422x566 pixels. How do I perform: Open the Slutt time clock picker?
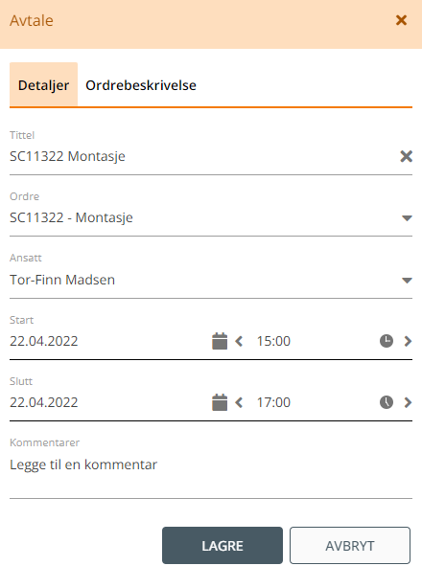pyautogui.click(x=387, y=402)
